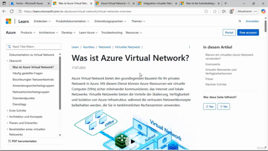Click the Azure brand link

coord(11,33)
